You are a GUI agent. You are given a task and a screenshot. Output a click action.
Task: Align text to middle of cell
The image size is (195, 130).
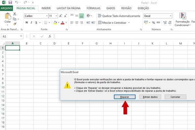click(77, 16)
